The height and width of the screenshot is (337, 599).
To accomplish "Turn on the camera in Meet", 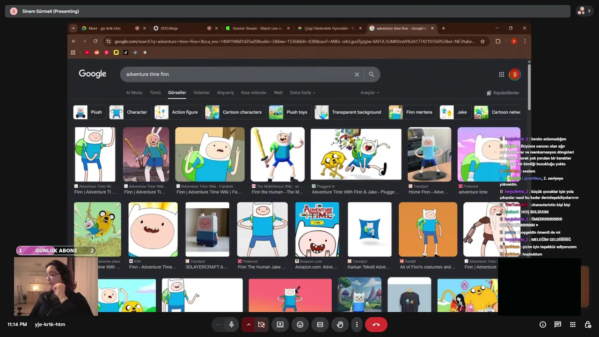I will coord(261,324).
